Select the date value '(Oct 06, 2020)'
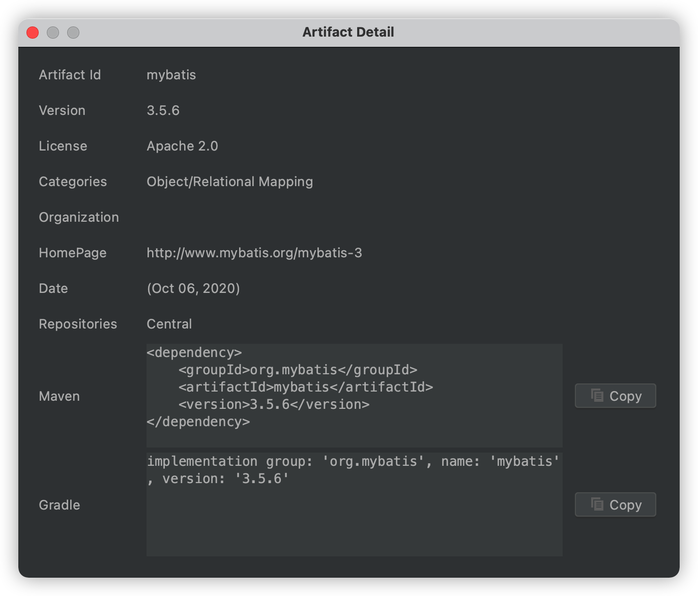Screen dimensions: 698x596 [x=193, y=288]
